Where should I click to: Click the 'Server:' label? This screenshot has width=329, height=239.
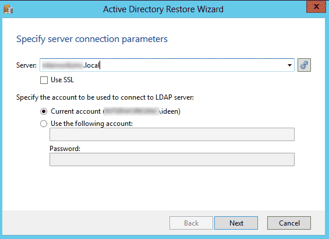pos(26,65)
